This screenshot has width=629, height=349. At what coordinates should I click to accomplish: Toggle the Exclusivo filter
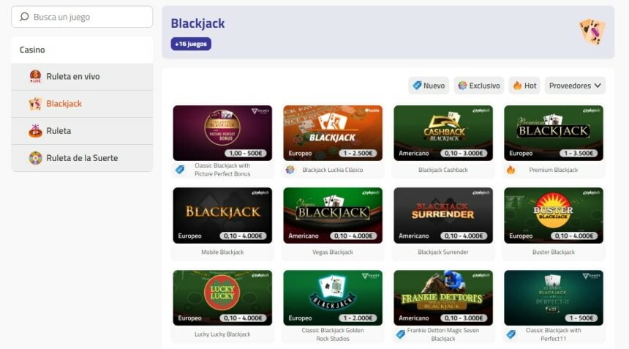pyautogui.click(x=479, y=86)
